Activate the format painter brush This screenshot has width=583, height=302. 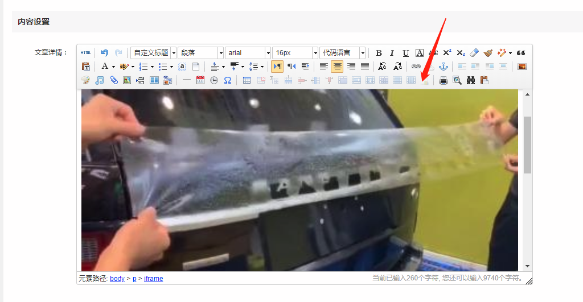[x=488, y=53]
